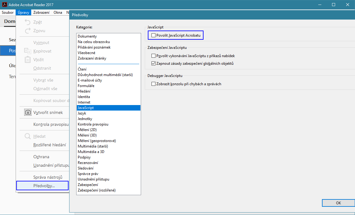This screenshot has width=355, height=215.
Task: Click the Vložit clipboard icon
Action: point(28,60)
